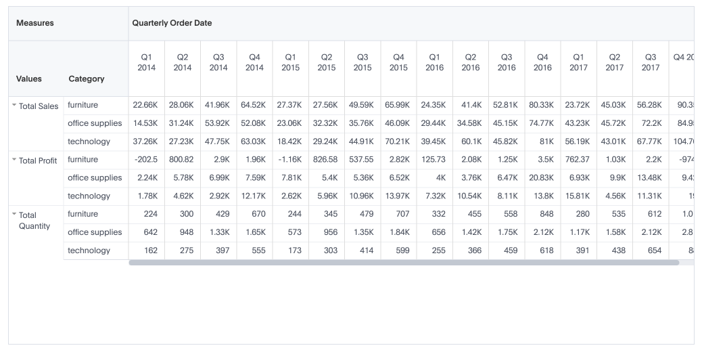Click the Quarterly Order Date header
The width and height of the screenshot is (702, 350).
172,23
